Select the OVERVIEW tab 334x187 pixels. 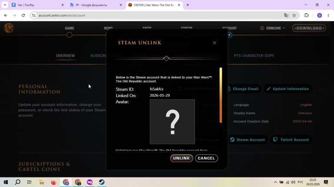(x=65, y=56)
